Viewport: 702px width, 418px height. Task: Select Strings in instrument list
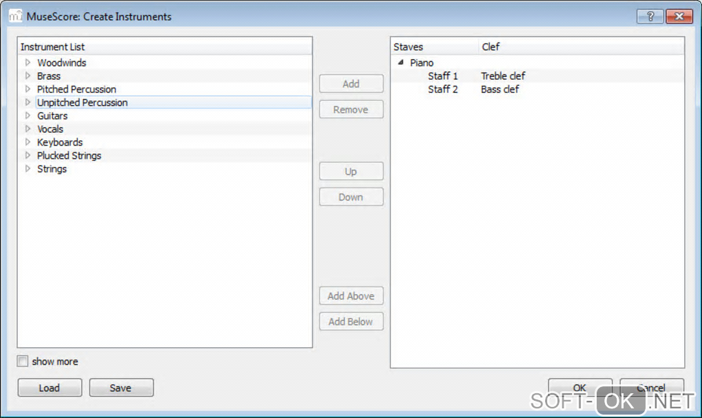(x=52, y=168)
